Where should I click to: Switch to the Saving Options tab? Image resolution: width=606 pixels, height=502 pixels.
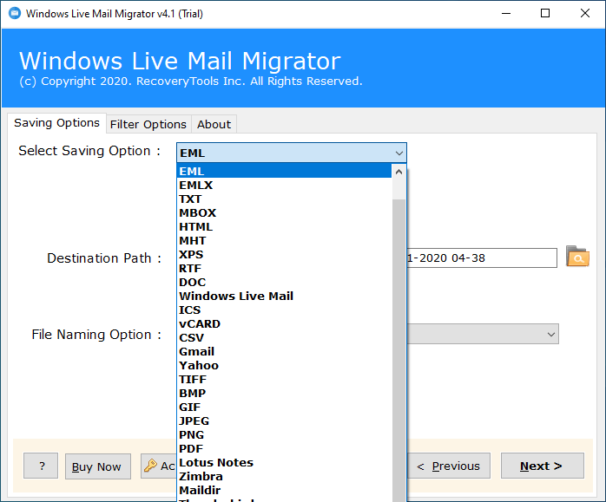point(56,123)
